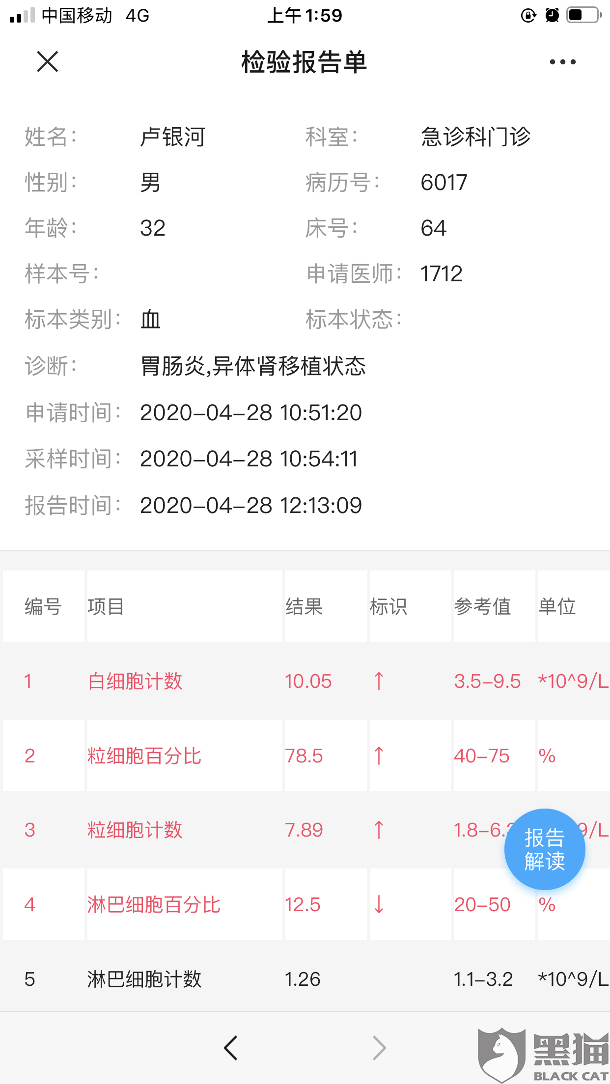Select result value 10.05
Image resolution: width=610 pixels, height=1084 pixels.
[308, 681]
